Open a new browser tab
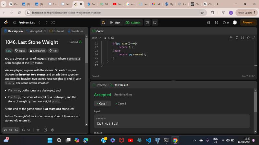Screen dimensions: 259x145 point(218,4)
